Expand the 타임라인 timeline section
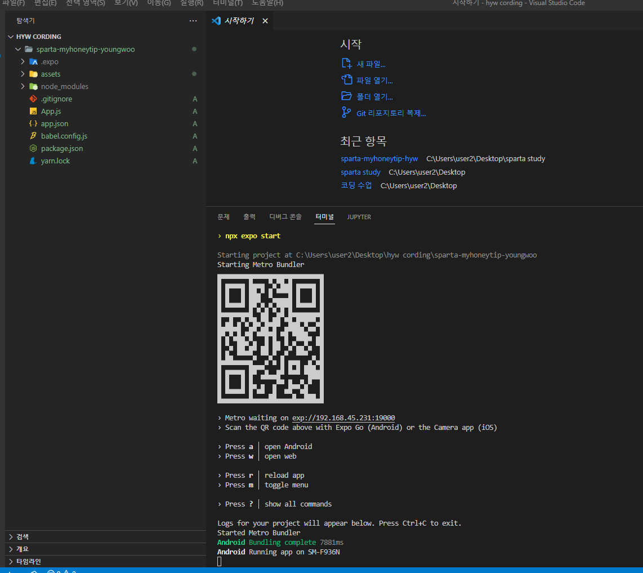The width and height of the screenshot is (643, 573). coord(11,561)
